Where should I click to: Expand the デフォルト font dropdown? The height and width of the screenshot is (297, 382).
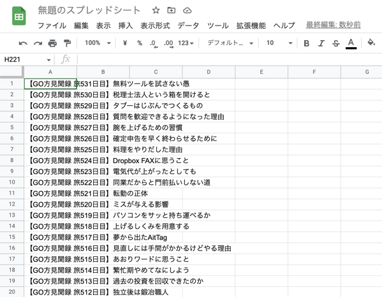point(230,43)
